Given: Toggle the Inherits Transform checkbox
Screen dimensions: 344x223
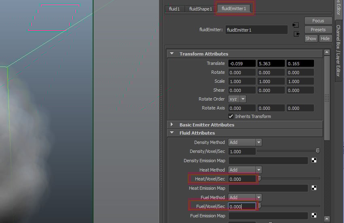Looking at the screenshot, I should [x=231, y=116].
